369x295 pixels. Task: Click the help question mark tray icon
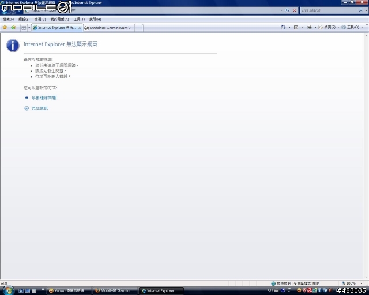(x=283, y=290)
